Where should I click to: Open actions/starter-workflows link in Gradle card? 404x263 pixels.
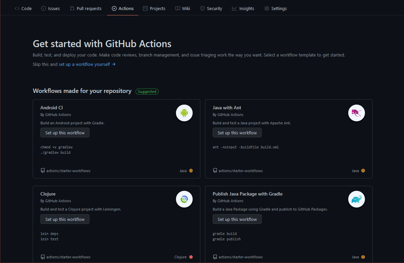pyautogui.click(x=241, y=257)
